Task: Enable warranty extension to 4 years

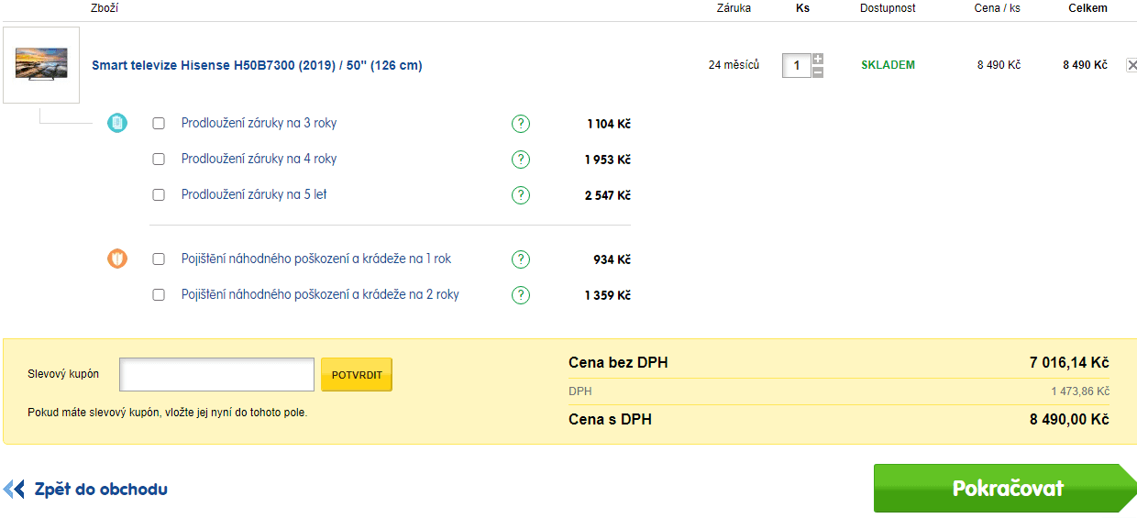Action: [159, 159]
